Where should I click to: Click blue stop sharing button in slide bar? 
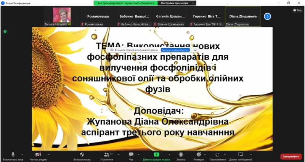click(175, 50)
